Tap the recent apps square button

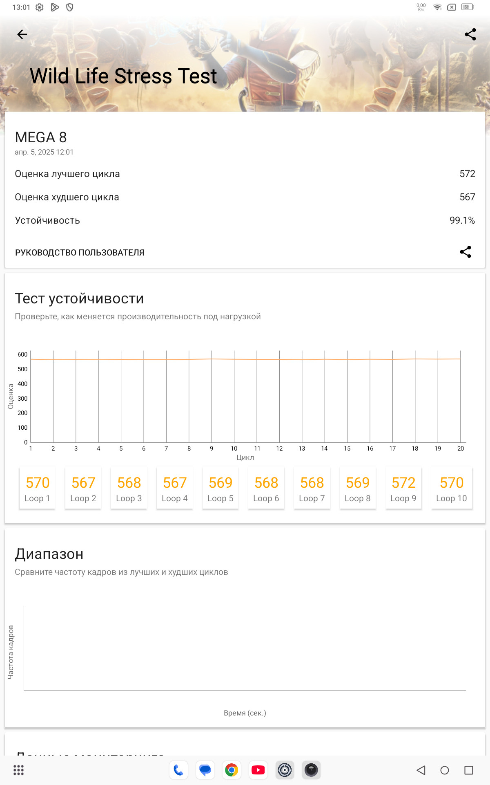pyautogui.click(x=469, y=770)
